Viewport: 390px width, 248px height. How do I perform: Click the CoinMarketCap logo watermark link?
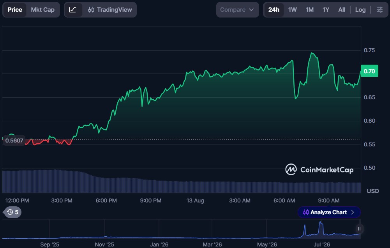click(x=319, y=169)
